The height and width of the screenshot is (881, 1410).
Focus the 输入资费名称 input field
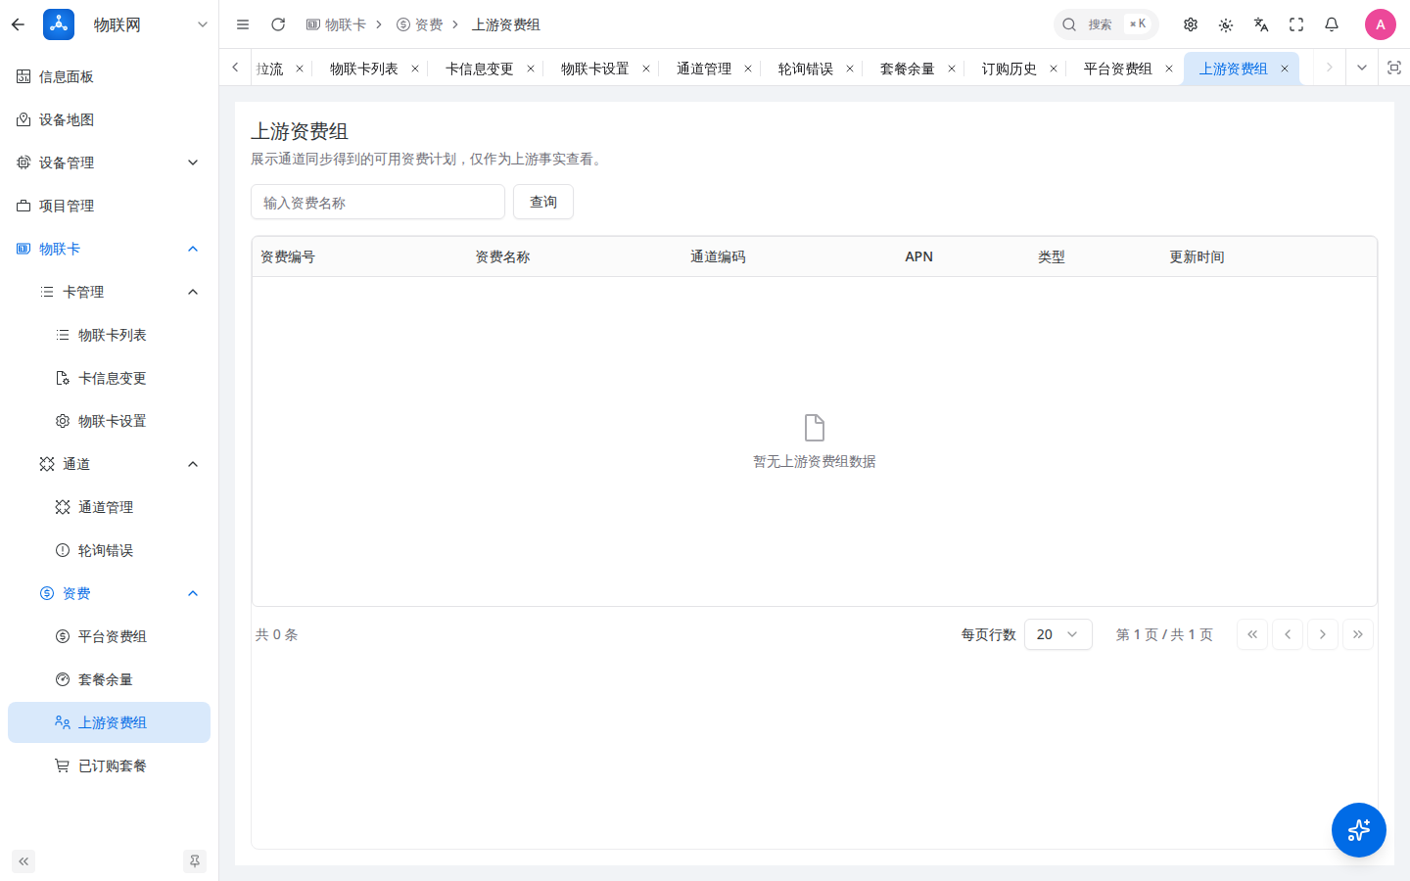(378, 202)
